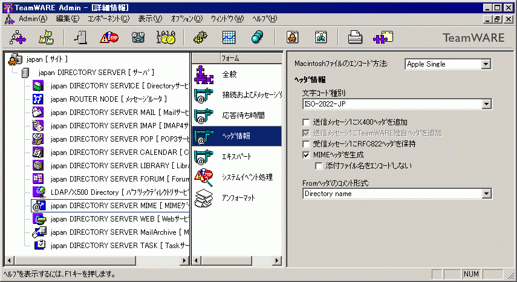Viewport: 517px width, 282px height.
Task: Click the DIRECTORY SERVER IMAP icon
Action: click(38, 126)
